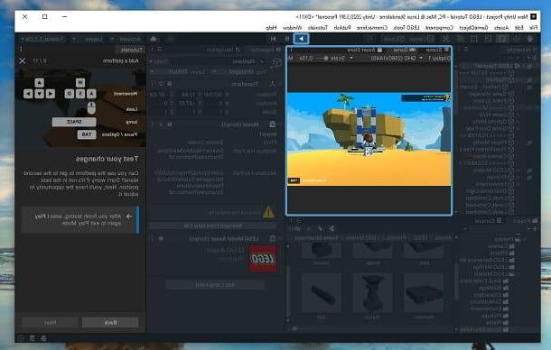Adjust the Project thumbnail size slider
Viewport: 551px width, 350px height.
click(302, 328)
